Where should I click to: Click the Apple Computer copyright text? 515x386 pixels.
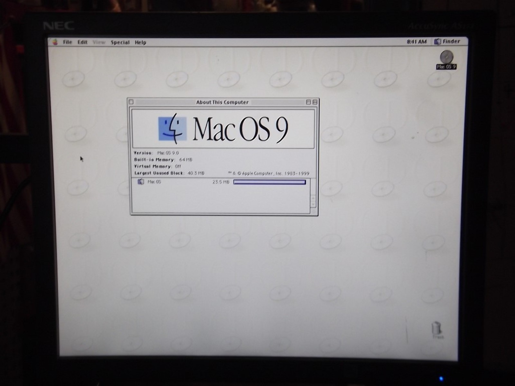pyautogui.click(x=269, y=173)
